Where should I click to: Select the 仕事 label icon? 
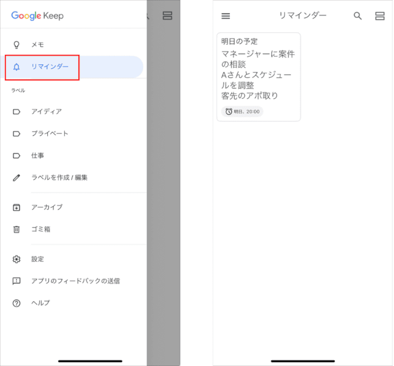(x=17, y=156)
